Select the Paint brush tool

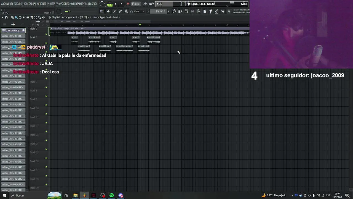[x=16, y=17]
